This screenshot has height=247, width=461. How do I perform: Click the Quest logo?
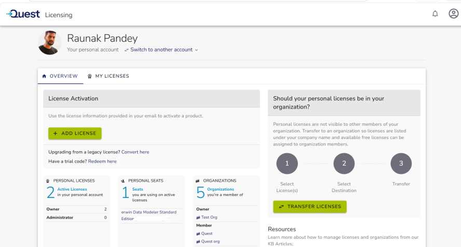pyautogui.click(x=23, y=14)
